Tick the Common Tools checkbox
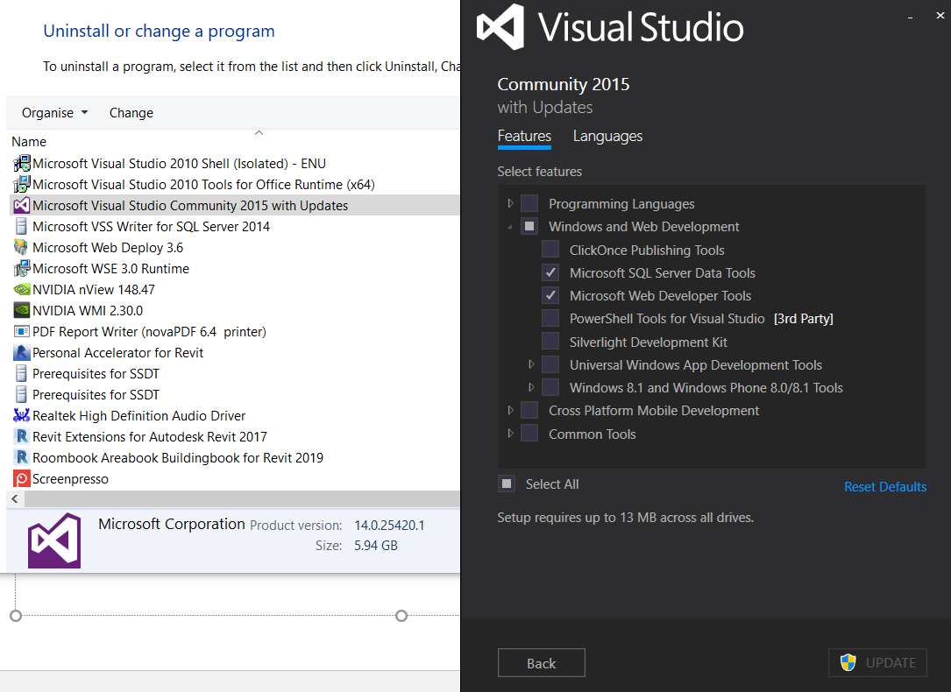 pos(529,434)
